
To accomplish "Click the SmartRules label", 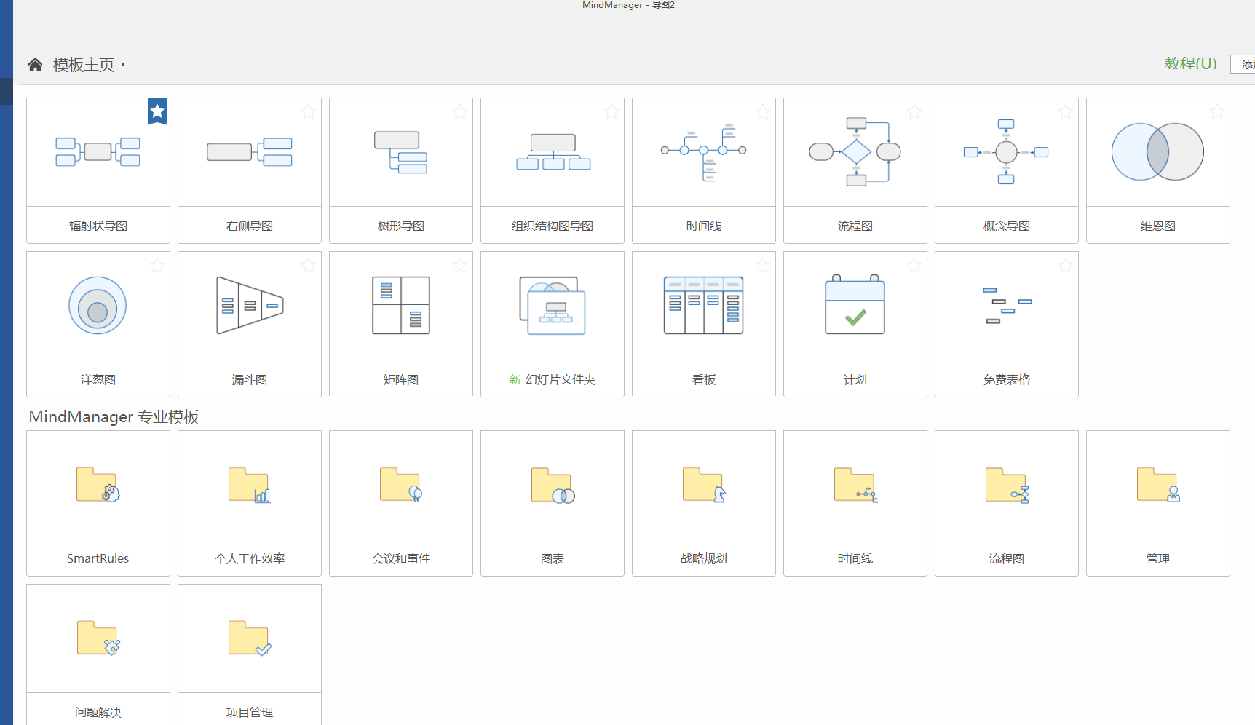I will pyautogui.click(x=98, y=558).
